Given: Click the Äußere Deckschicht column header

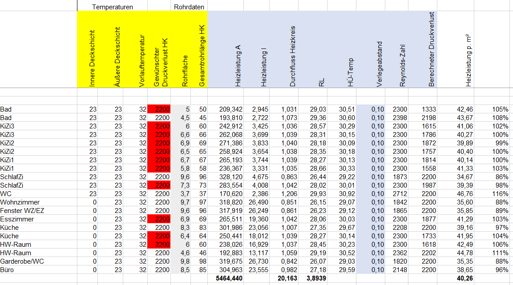Looking at the screenshot, I should [117, 57].
